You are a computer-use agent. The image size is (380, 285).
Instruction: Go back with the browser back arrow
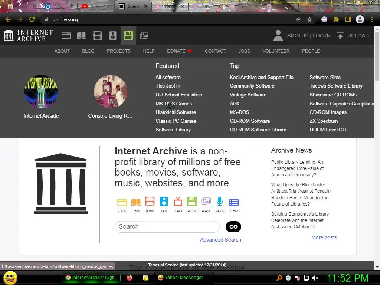[8, 19]
